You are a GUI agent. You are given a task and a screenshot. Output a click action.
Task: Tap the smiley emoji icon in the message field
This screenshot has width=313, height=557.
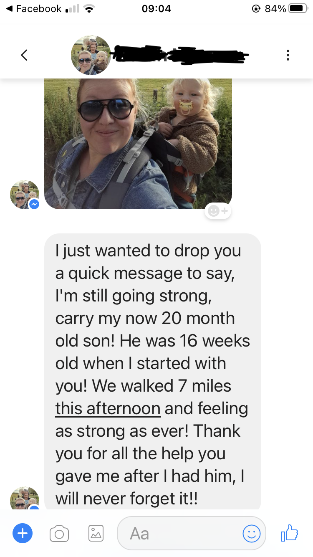(252, 533)
